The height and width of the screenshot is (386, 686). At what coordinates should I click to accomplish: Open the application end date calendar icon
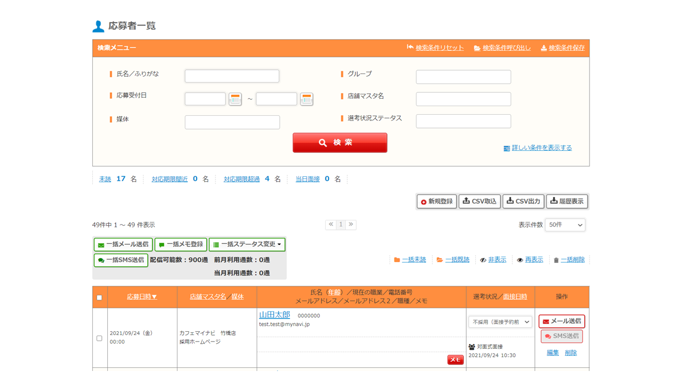[x=306, y=99]
